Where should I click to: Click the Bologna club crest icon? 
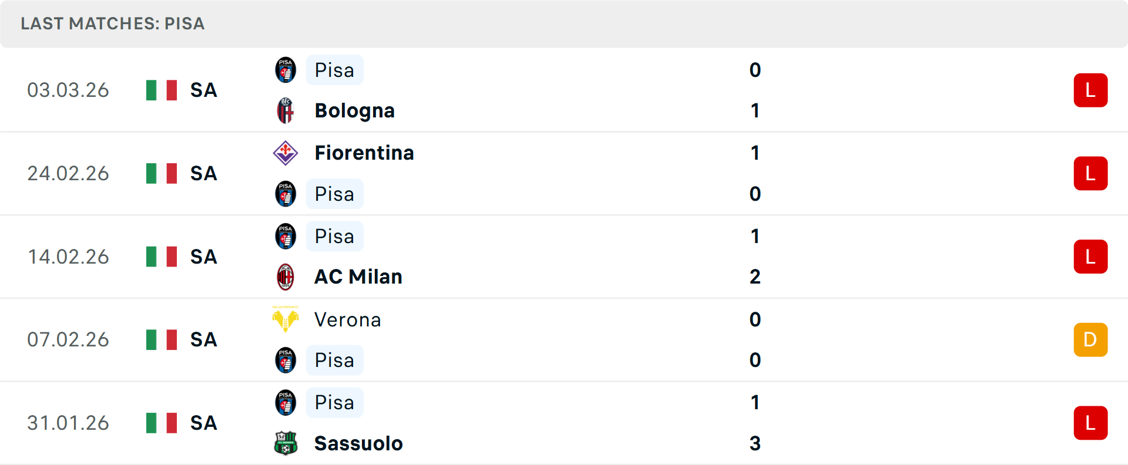click(286, 111)
